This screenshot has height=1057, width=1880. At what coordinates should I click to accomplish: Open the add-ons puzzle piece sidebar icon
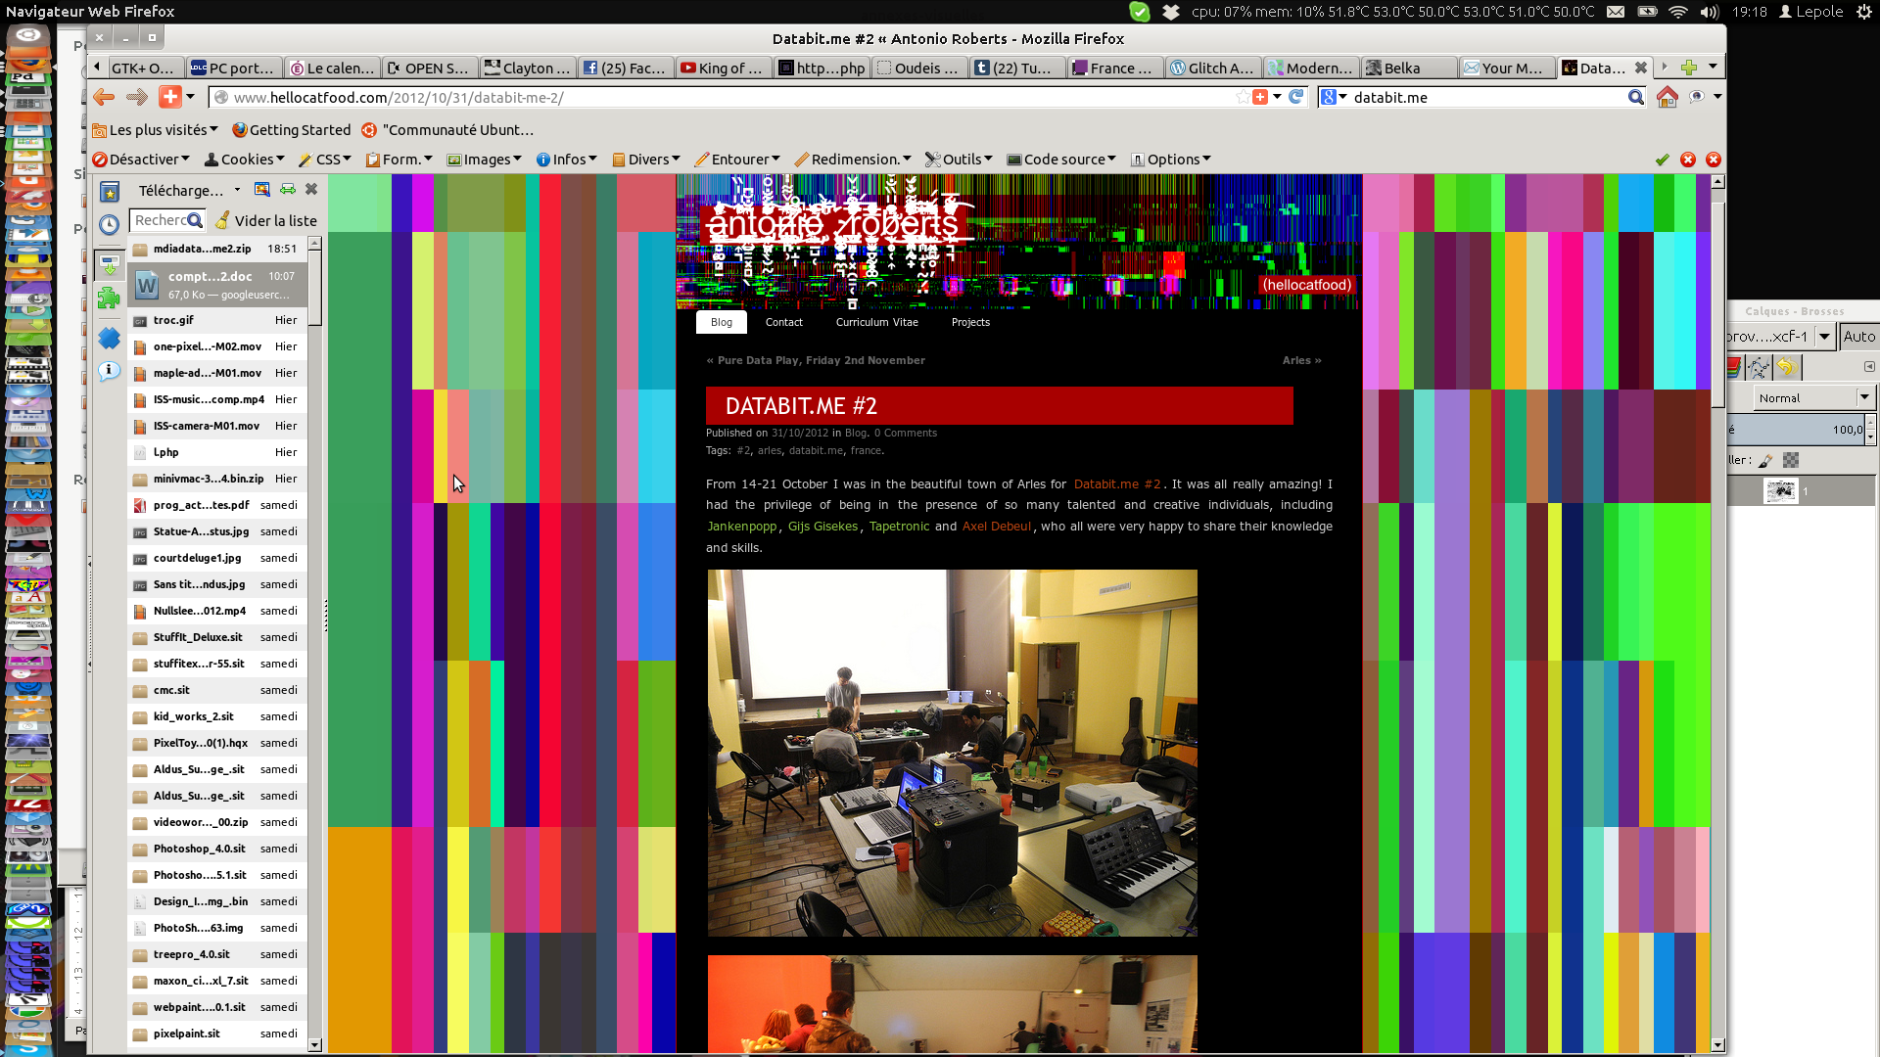click(x=109, y=299)
